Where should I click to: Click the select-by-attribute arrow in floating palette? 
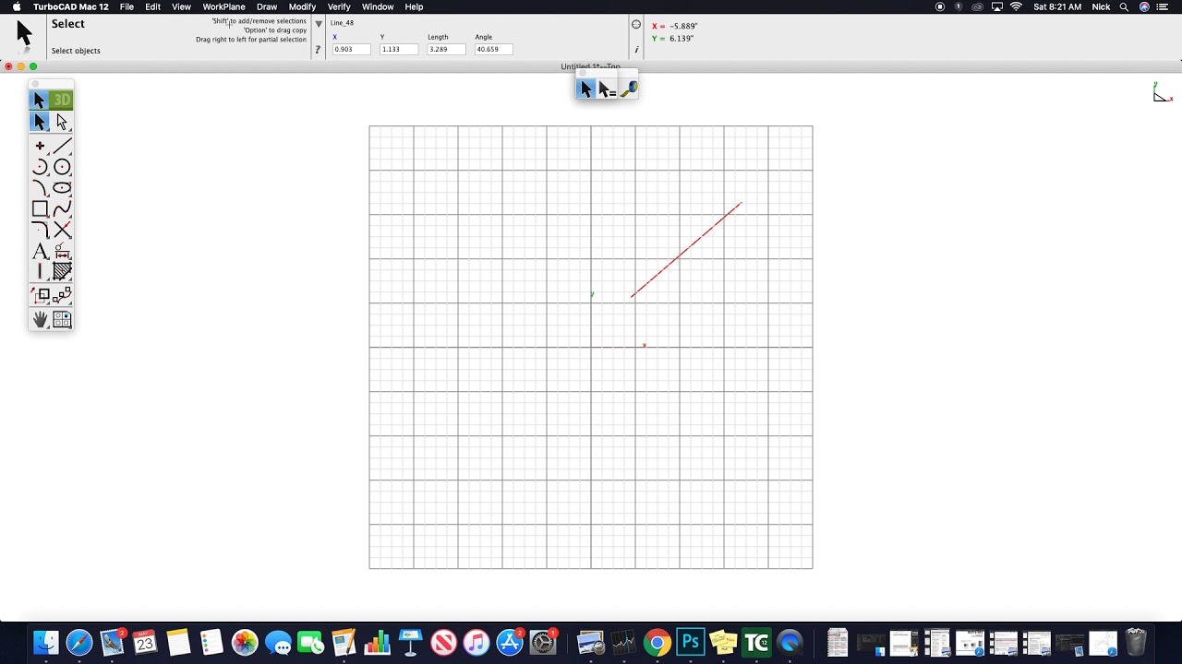[x=607, y=89]
